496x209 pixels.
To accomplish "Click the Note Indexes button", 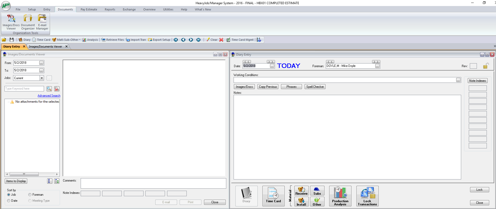I will pos(477,81).
